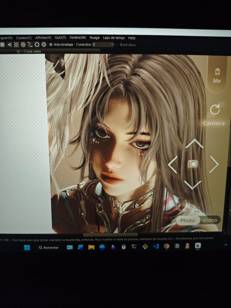Open the snap settings gear icon

click(x=44, y=45)
